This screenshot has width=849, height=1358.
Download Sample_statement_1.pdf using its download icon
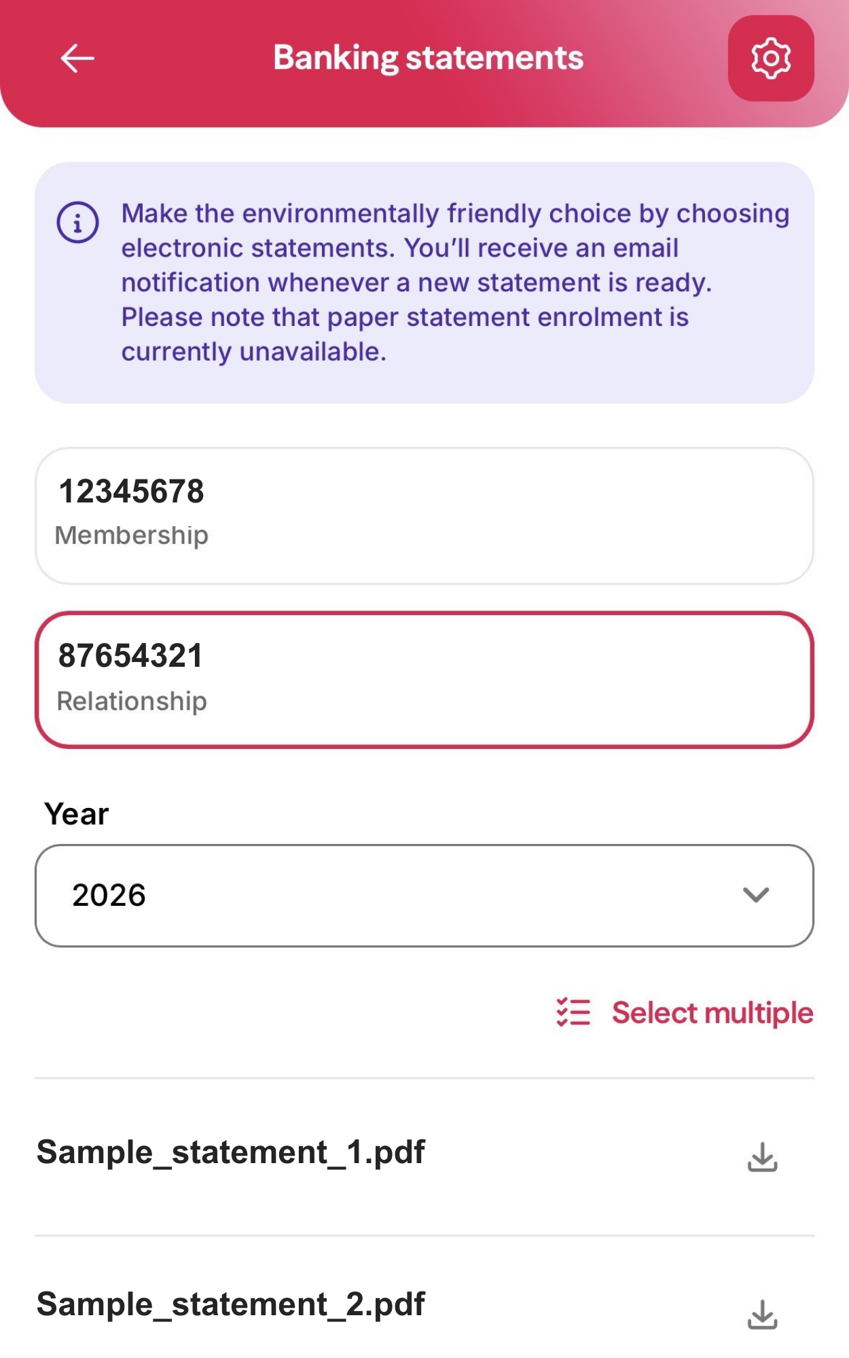coord(762,1156)
